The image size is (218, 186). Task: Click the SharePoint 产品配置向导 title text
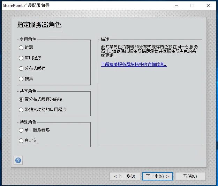click(26, 6)
